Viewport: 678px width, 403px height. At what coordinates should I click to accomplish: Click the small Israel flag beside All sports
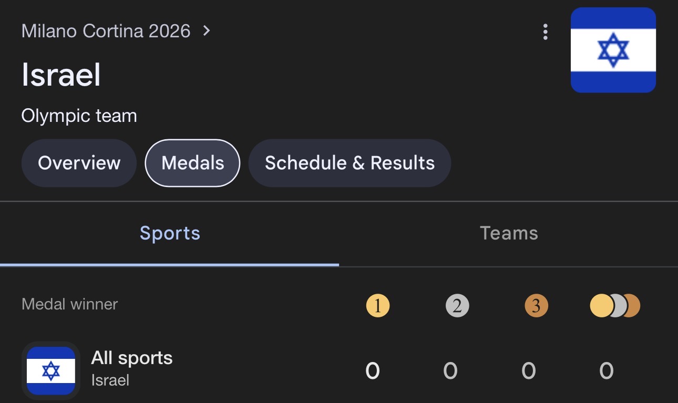click(51, 371)
